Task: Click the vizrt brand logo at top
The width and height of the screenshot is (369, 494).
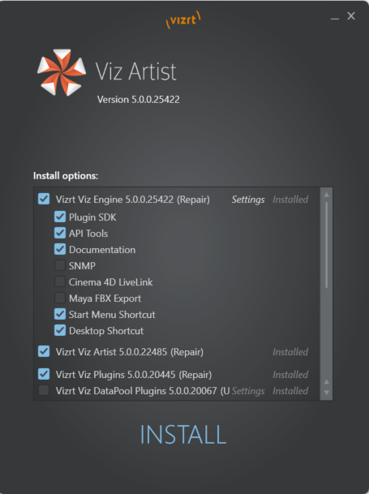Action: click(183, 19)
